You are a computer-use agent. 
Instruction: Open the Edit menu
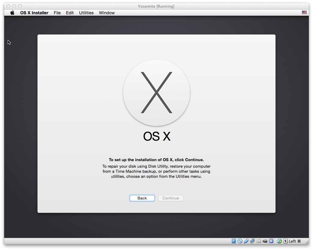pos(70,13)
